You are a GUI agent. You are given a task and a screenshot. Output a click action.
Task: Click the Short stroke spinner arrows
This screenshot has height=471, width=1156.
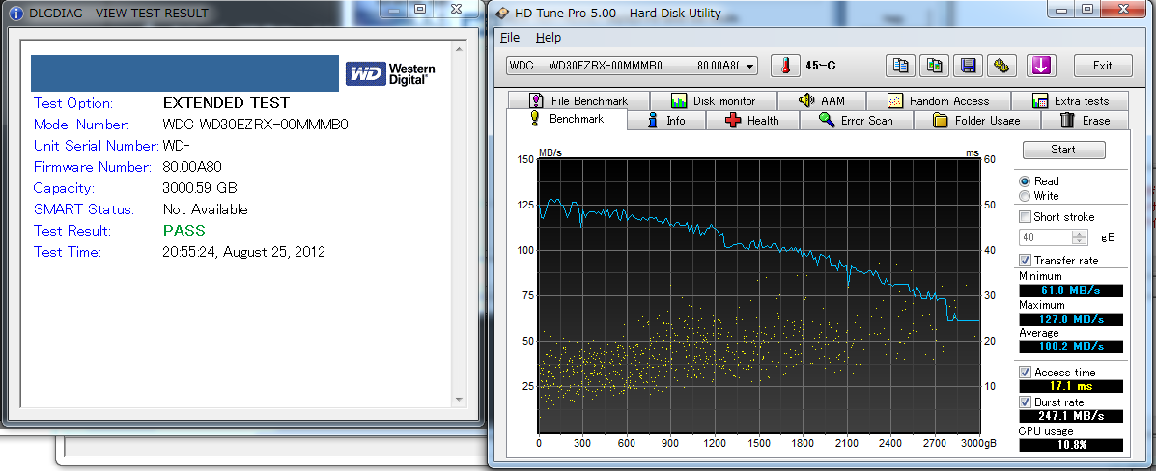1080,237
